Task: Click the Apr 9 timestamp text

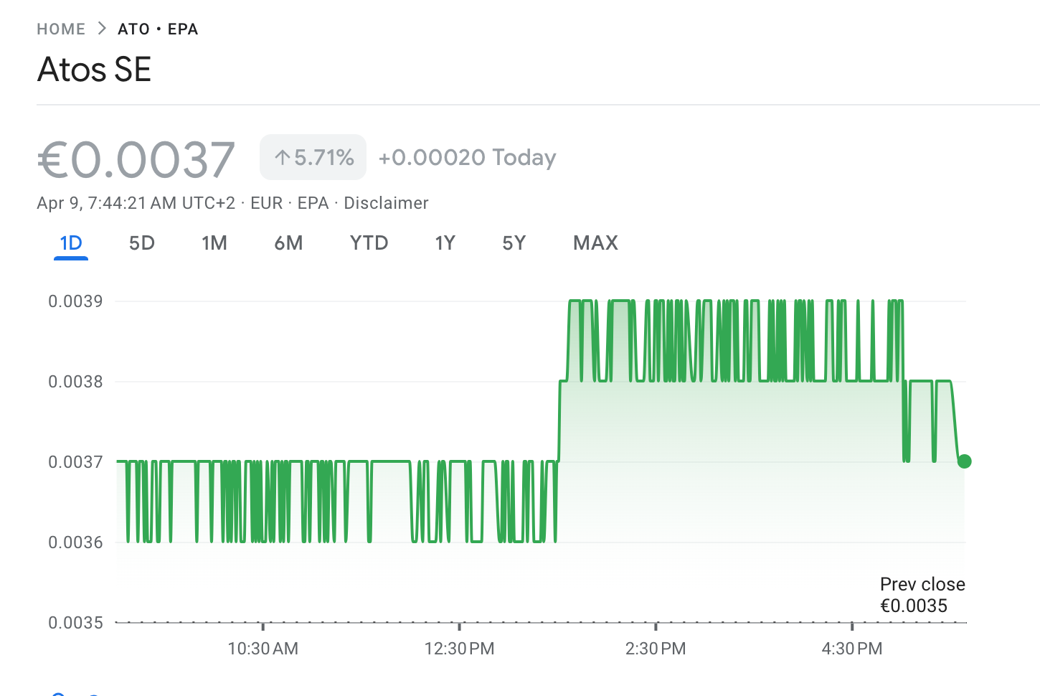Action: click(x=136, y=203)
